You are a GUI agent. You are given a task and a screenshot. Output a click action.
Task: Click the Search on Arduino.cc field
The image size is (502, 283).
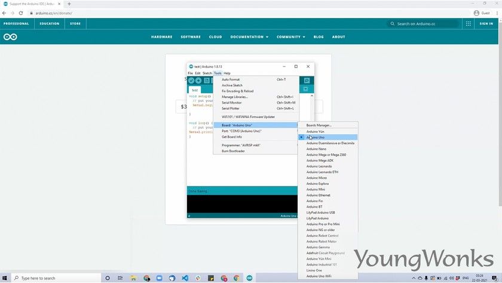[423, 24]
